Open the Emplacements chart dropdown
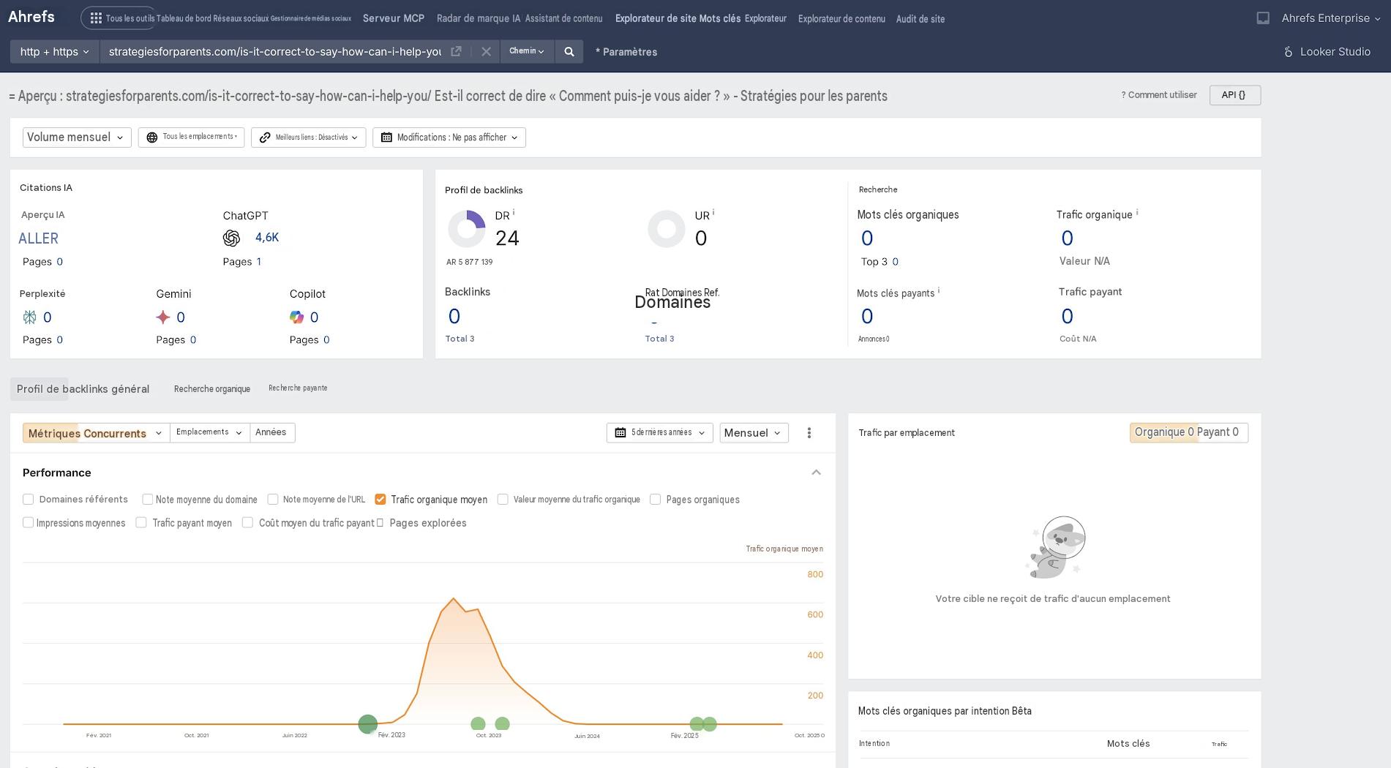The image size is (1391, 768). [x=210, y=433]
